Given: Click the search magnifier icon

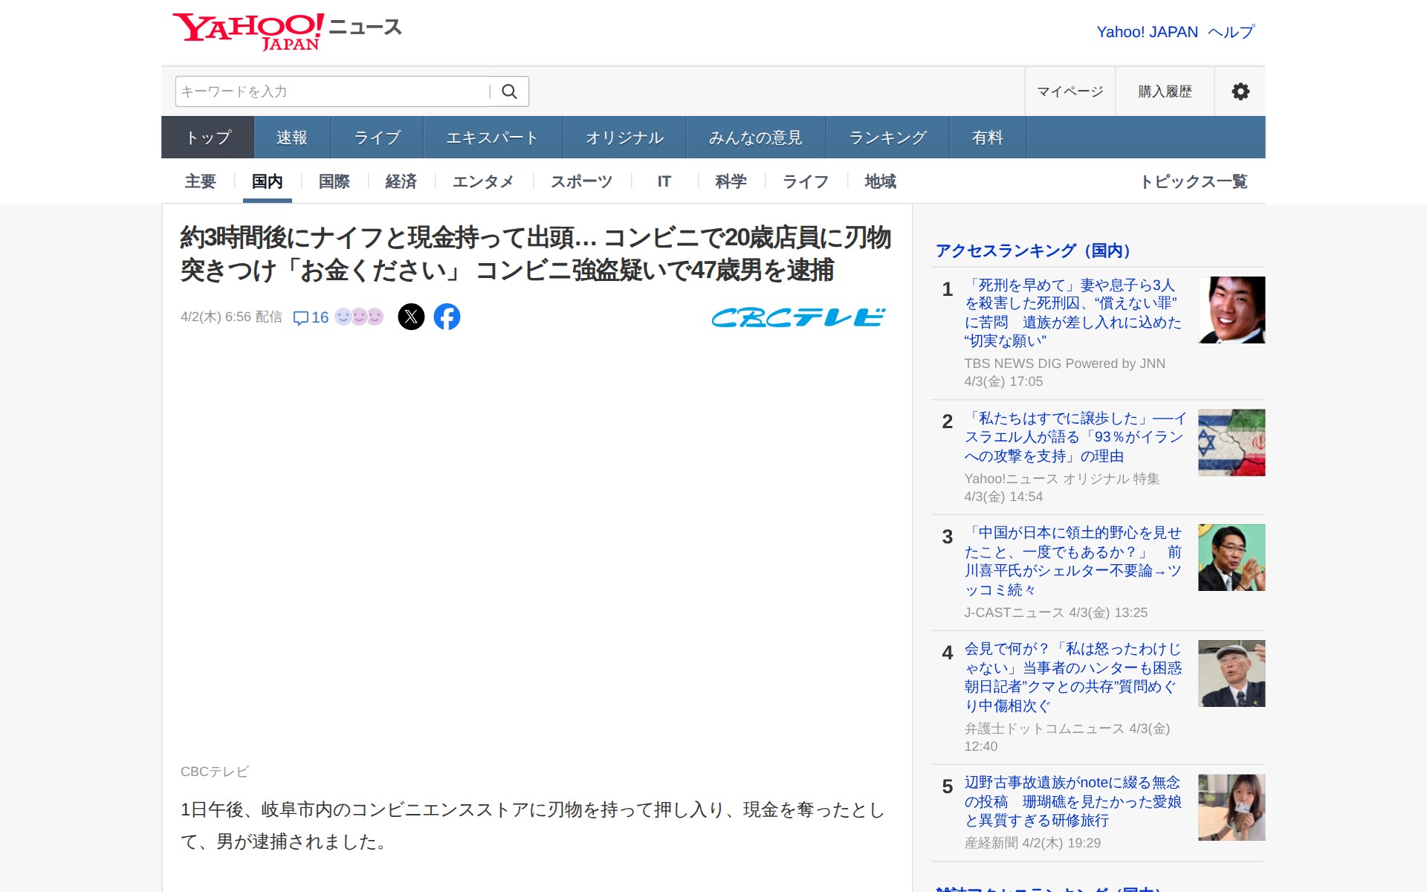Looking at the screenshot, I should [x=509, y=91].
